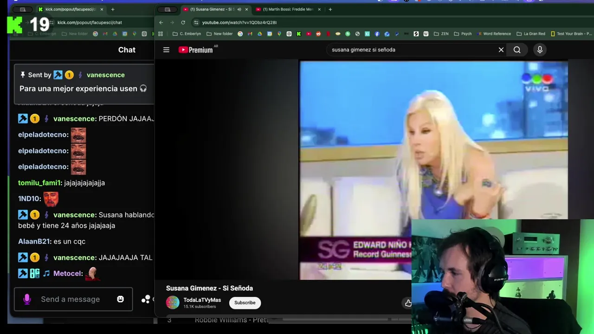
Task: Click username tomilu_fami1 in chat
Action: click(x=39, y=183)
